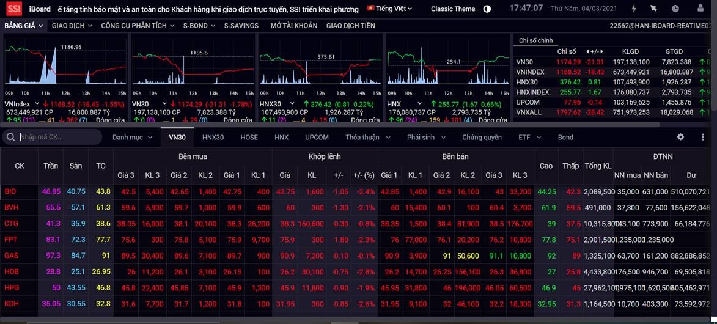Open the clock history icon in header

tap(675, 9)
